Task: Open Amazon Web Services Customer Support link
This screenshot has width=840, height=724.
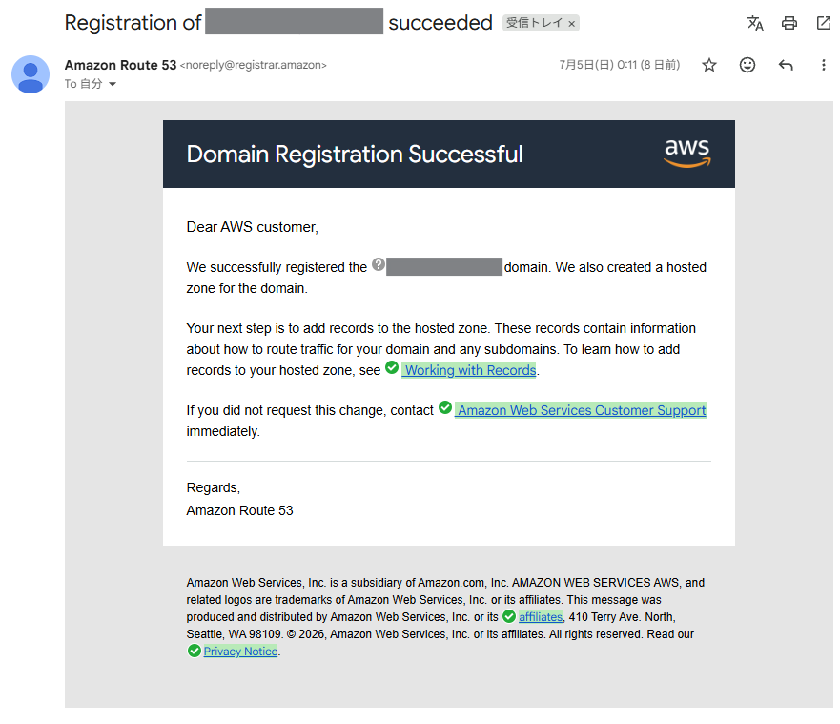Action: pyautogui.click(x=582, y=410)
